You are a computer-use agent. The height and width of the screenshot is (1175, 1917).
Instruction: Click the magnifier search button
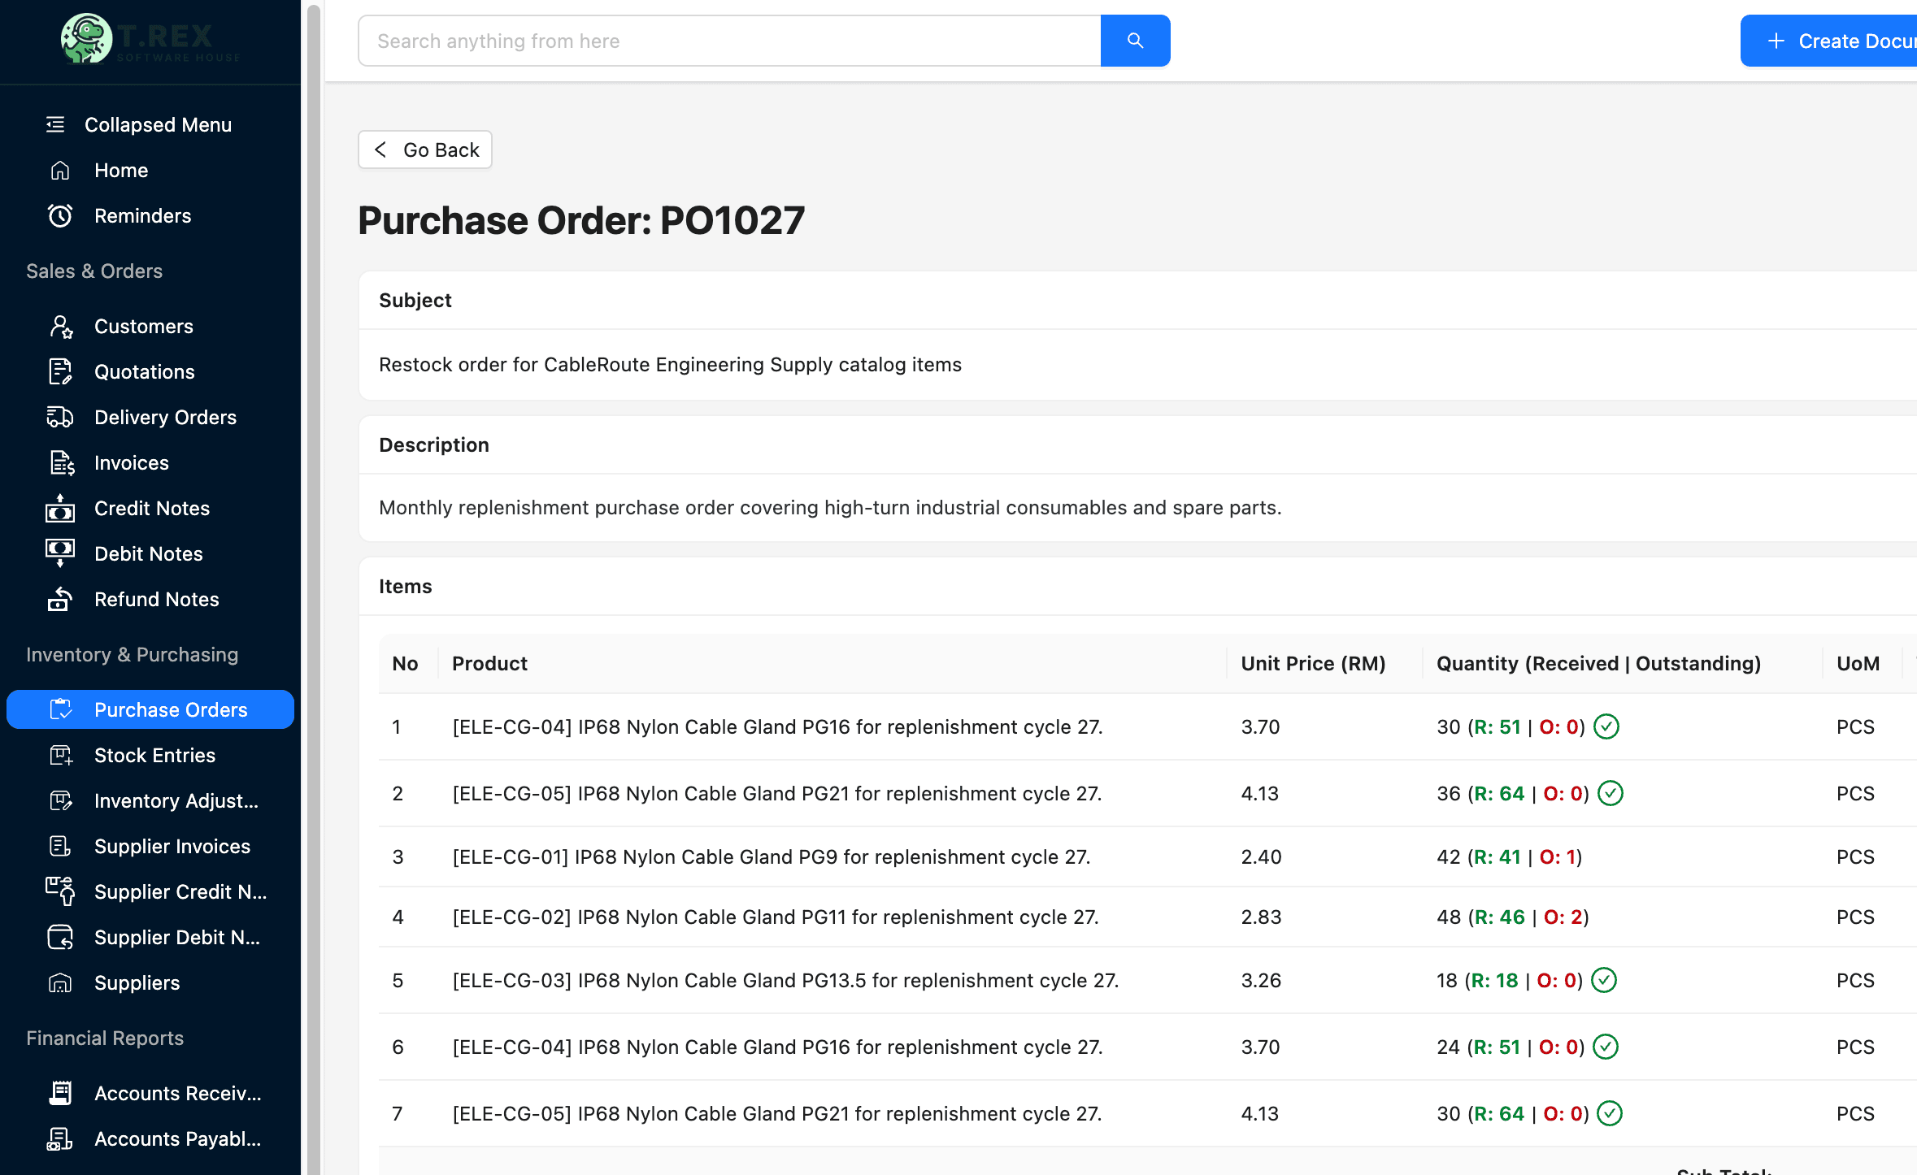tap(1135, 41)
